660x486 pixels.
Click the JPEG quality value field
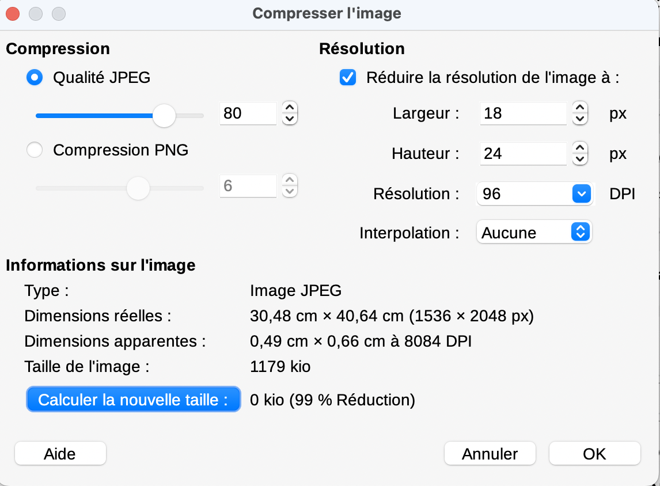(x=248, y=113)
